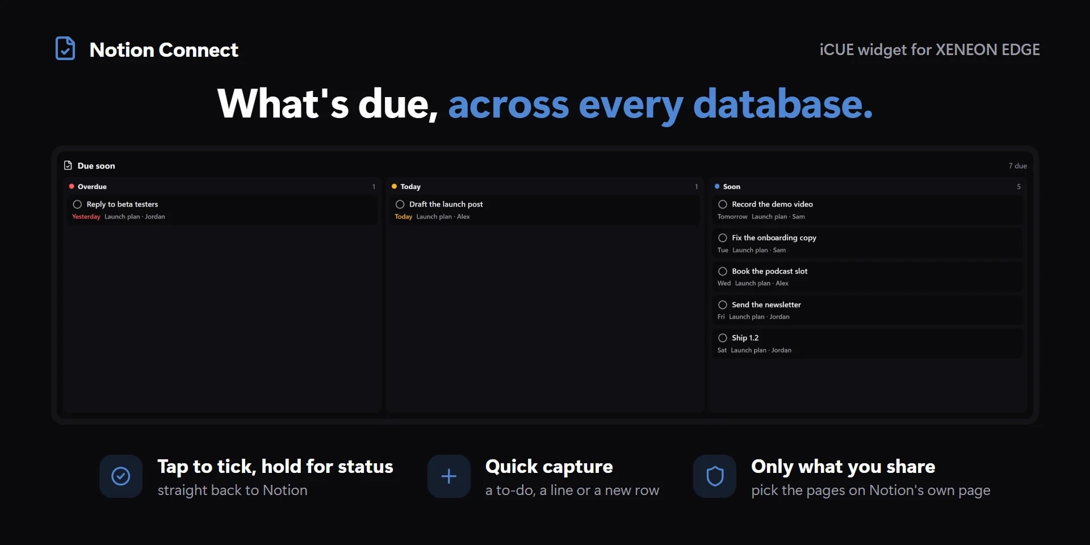Click the Due soon document icon
1090x545 pixels.
[68, 165]
